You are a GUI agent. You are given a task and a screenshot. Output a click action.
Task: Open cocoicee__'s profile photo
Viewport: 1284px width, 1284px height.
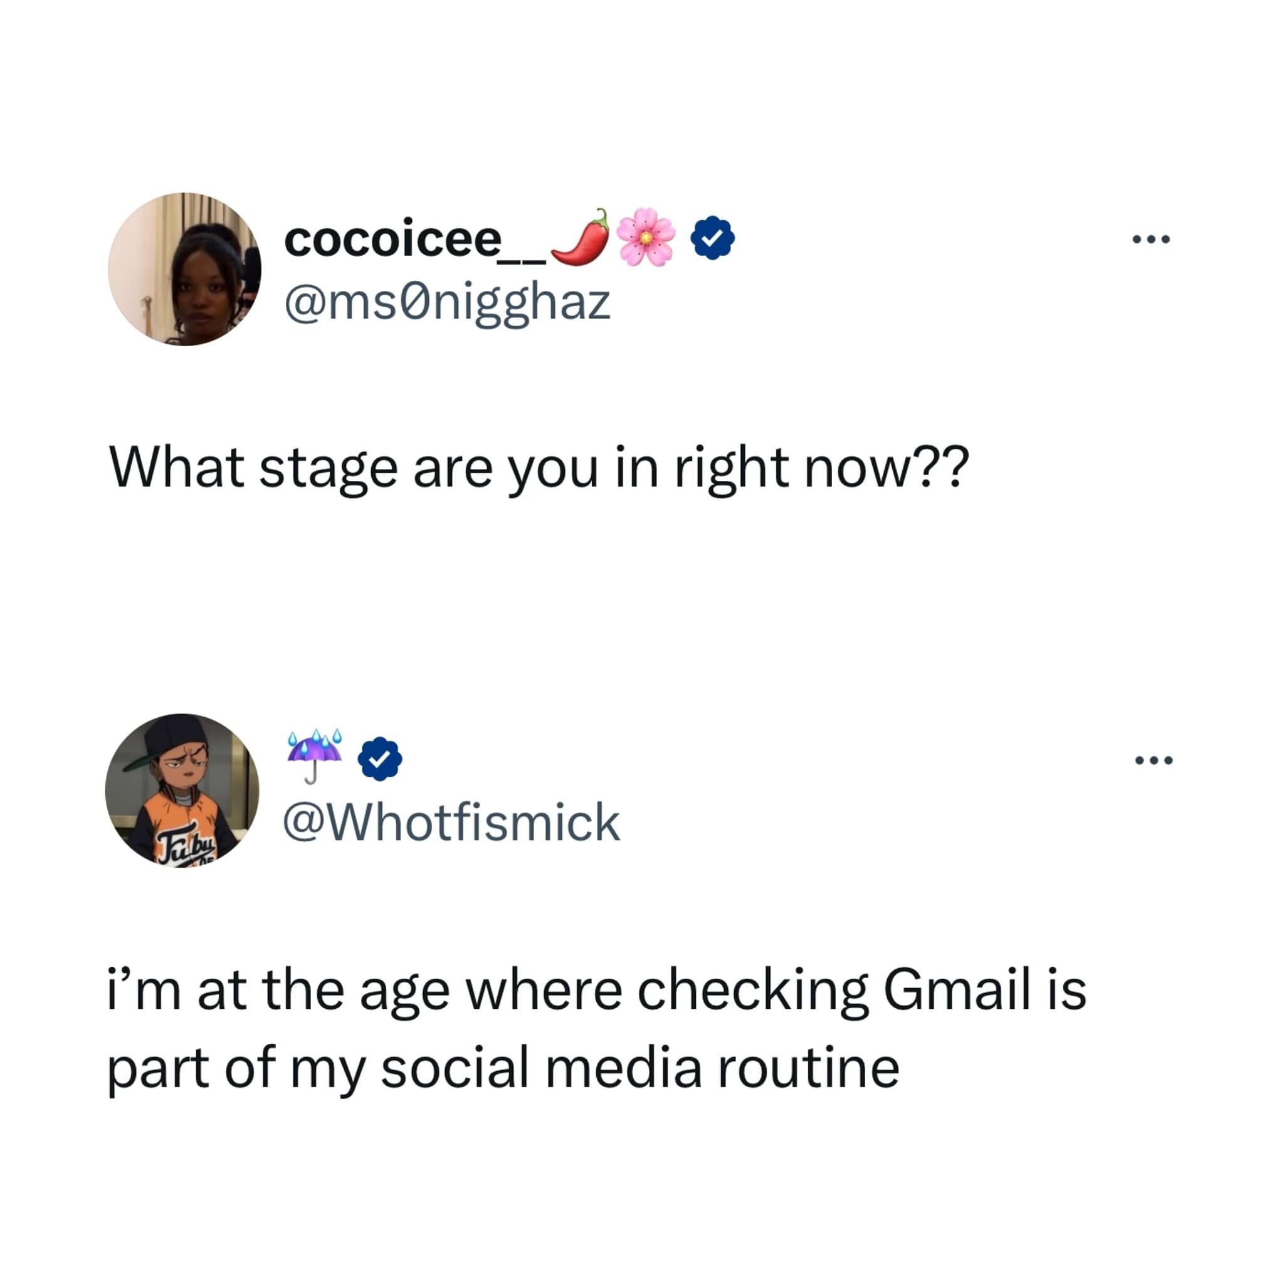(184, 269)
